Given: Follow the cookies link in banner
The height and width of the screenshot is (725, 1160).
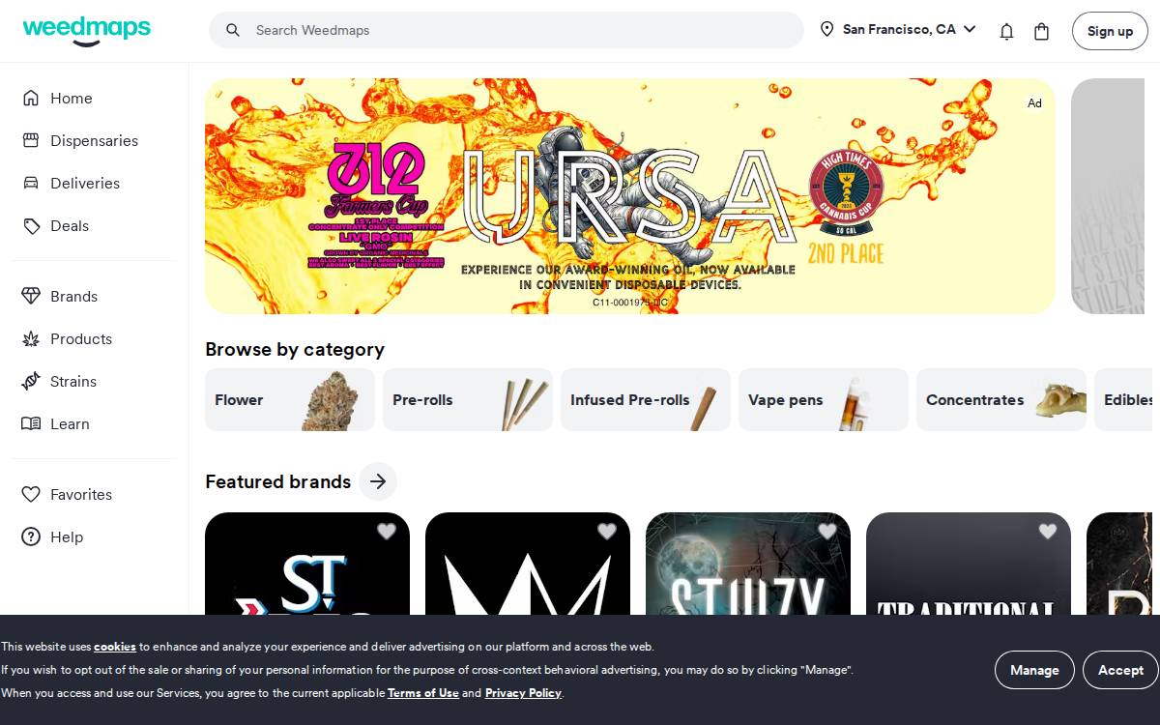Looking at the screenshot, I should tap(115, 647).
